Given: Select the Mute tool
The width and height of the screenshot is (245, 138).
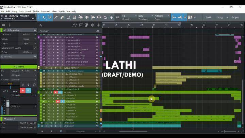Looking at the screenshot, I should [x=75, y=17].
